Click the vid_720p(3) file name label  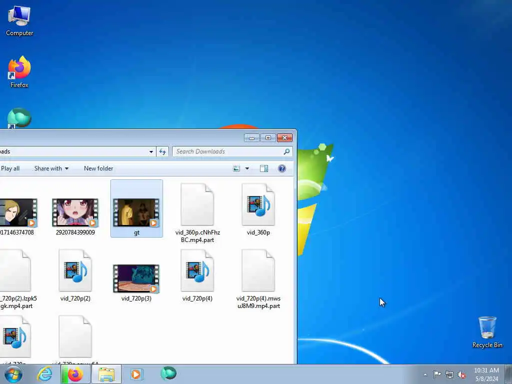click(x=136, y=298)
